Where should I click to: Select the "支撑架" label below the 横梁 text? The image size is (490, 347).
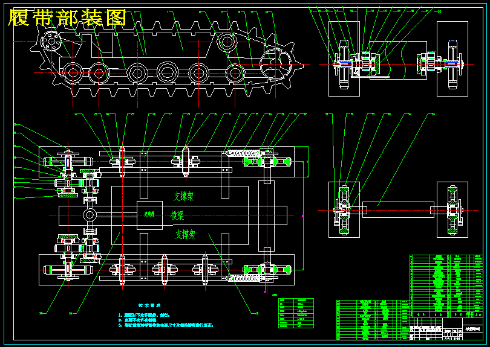[185, 234]
